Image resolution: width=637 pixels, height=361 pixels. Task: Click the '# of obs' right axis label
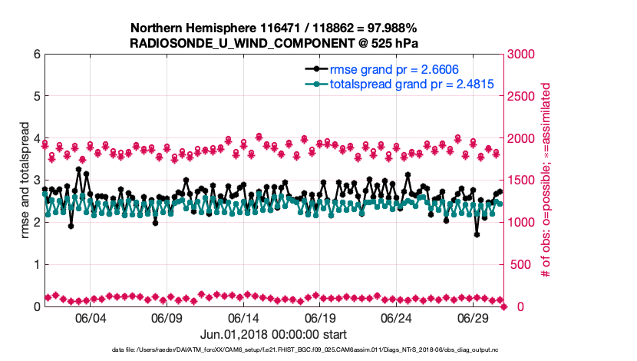546,180
